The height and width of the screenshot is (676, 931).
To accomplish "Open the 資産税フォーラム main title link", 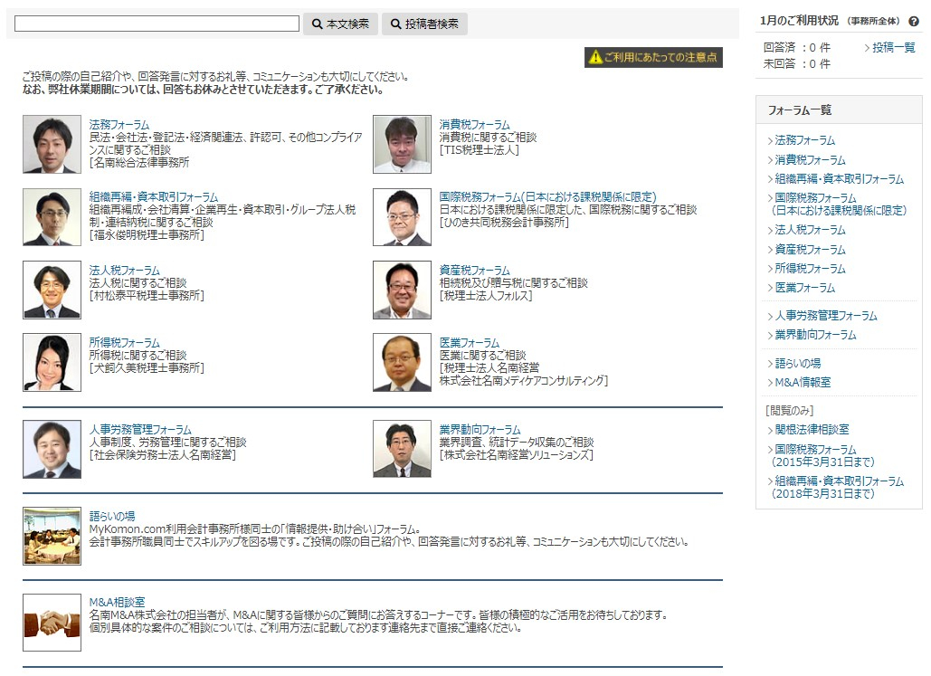I will 474,271.
